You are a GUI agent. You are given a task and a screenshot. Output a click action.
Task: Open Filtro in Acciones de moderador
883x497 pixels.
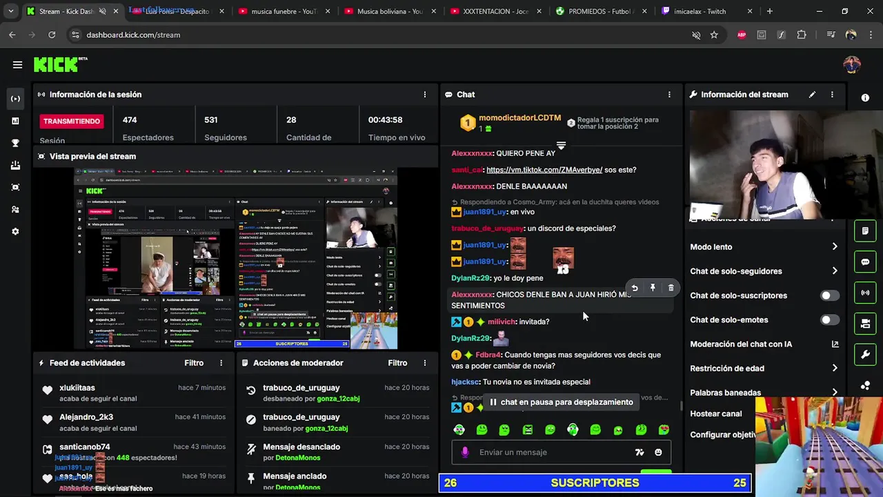(x=397, y=363)
